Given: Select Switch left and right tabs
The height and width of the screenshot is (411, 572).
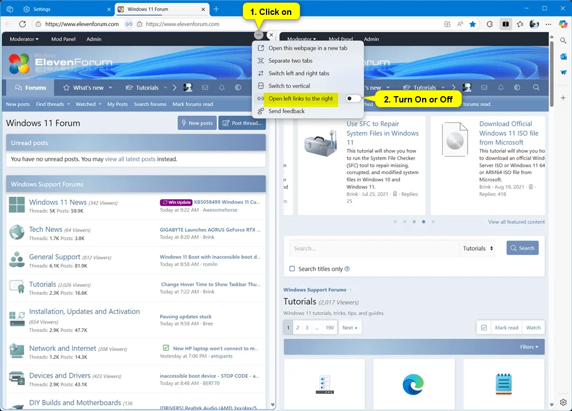Looking at the screenshot, I should coord(308,73).
